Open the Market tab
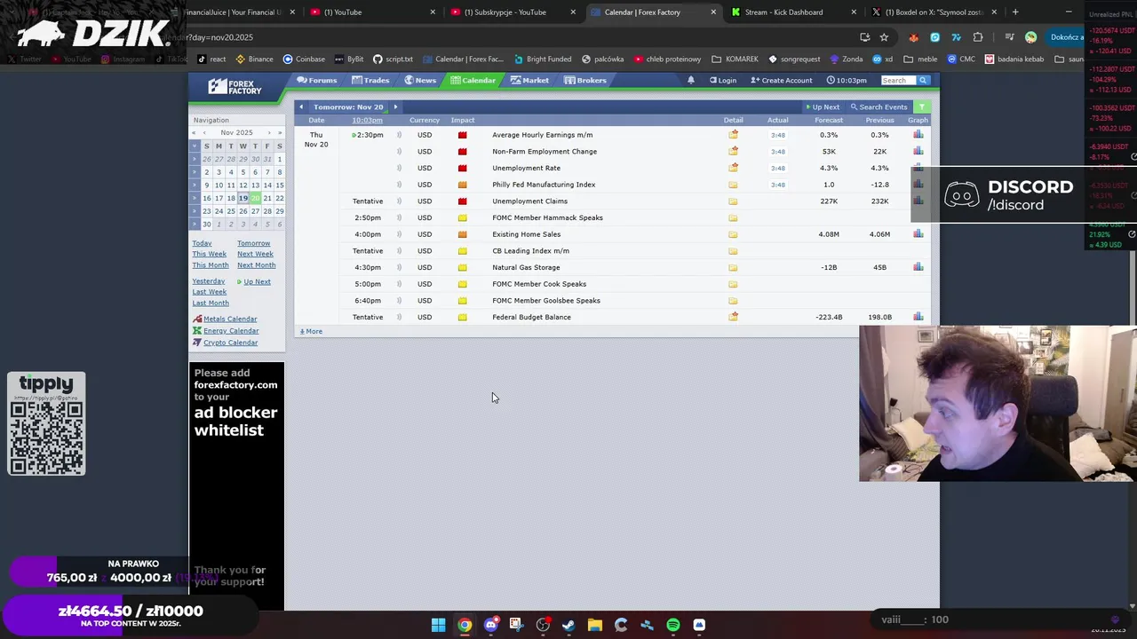Screen dimensions: 1137x639 point(529,81)
